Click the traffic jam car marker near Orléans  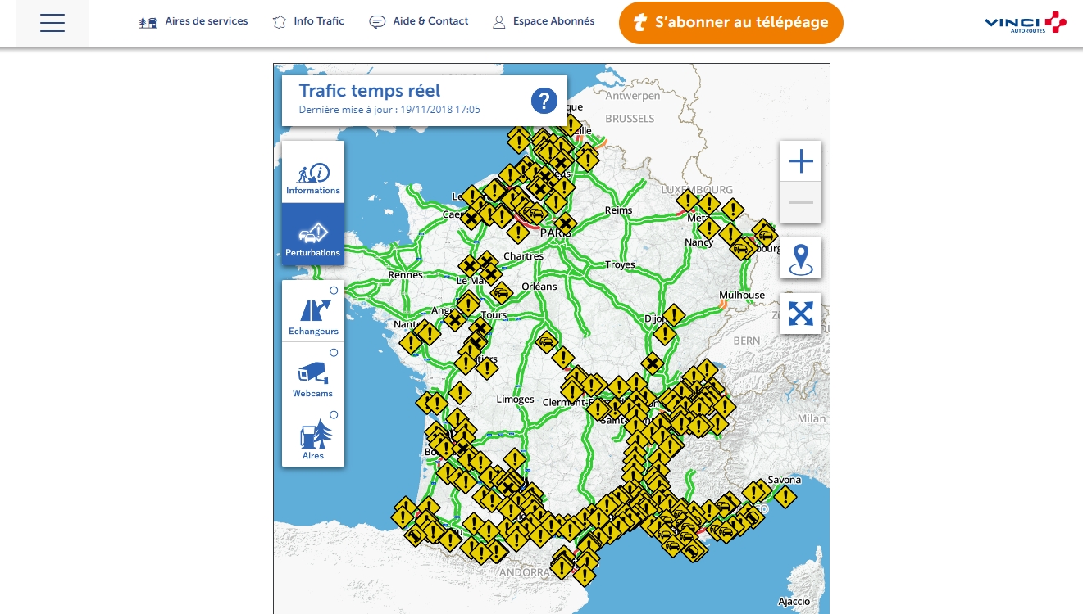pos(501,293)
